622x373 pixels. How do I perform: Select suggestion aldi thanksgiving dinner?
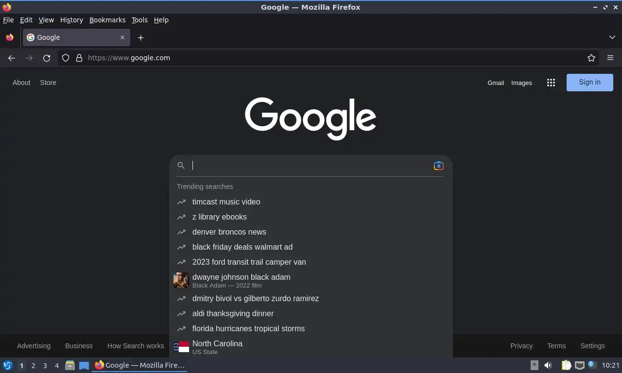(311, 313)
